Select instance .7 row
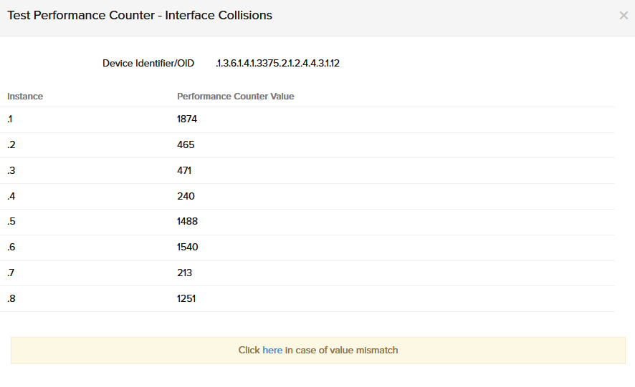635x387 pixels. click(11, 273)
